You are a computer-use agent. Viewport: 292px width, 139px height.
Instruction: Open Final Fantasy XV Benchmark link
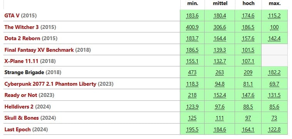(39, 50)
